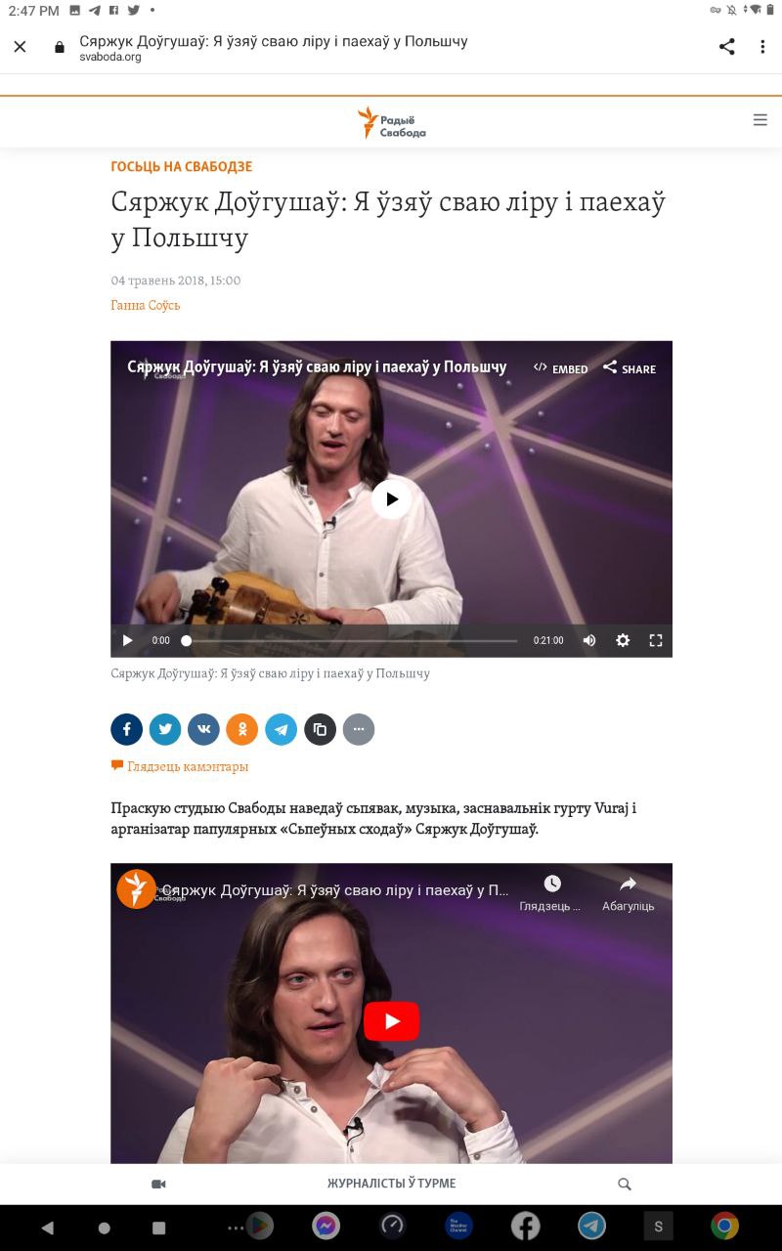Open browser three-dot overflow menu

[762, 47]
